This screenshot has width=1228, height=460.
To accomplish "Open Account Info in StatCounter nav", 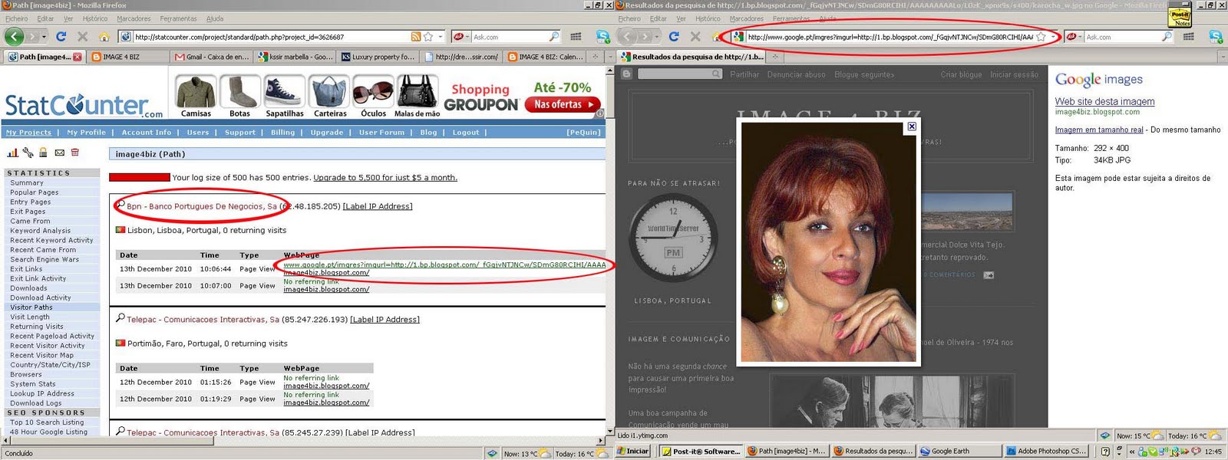I will point(147,132).
